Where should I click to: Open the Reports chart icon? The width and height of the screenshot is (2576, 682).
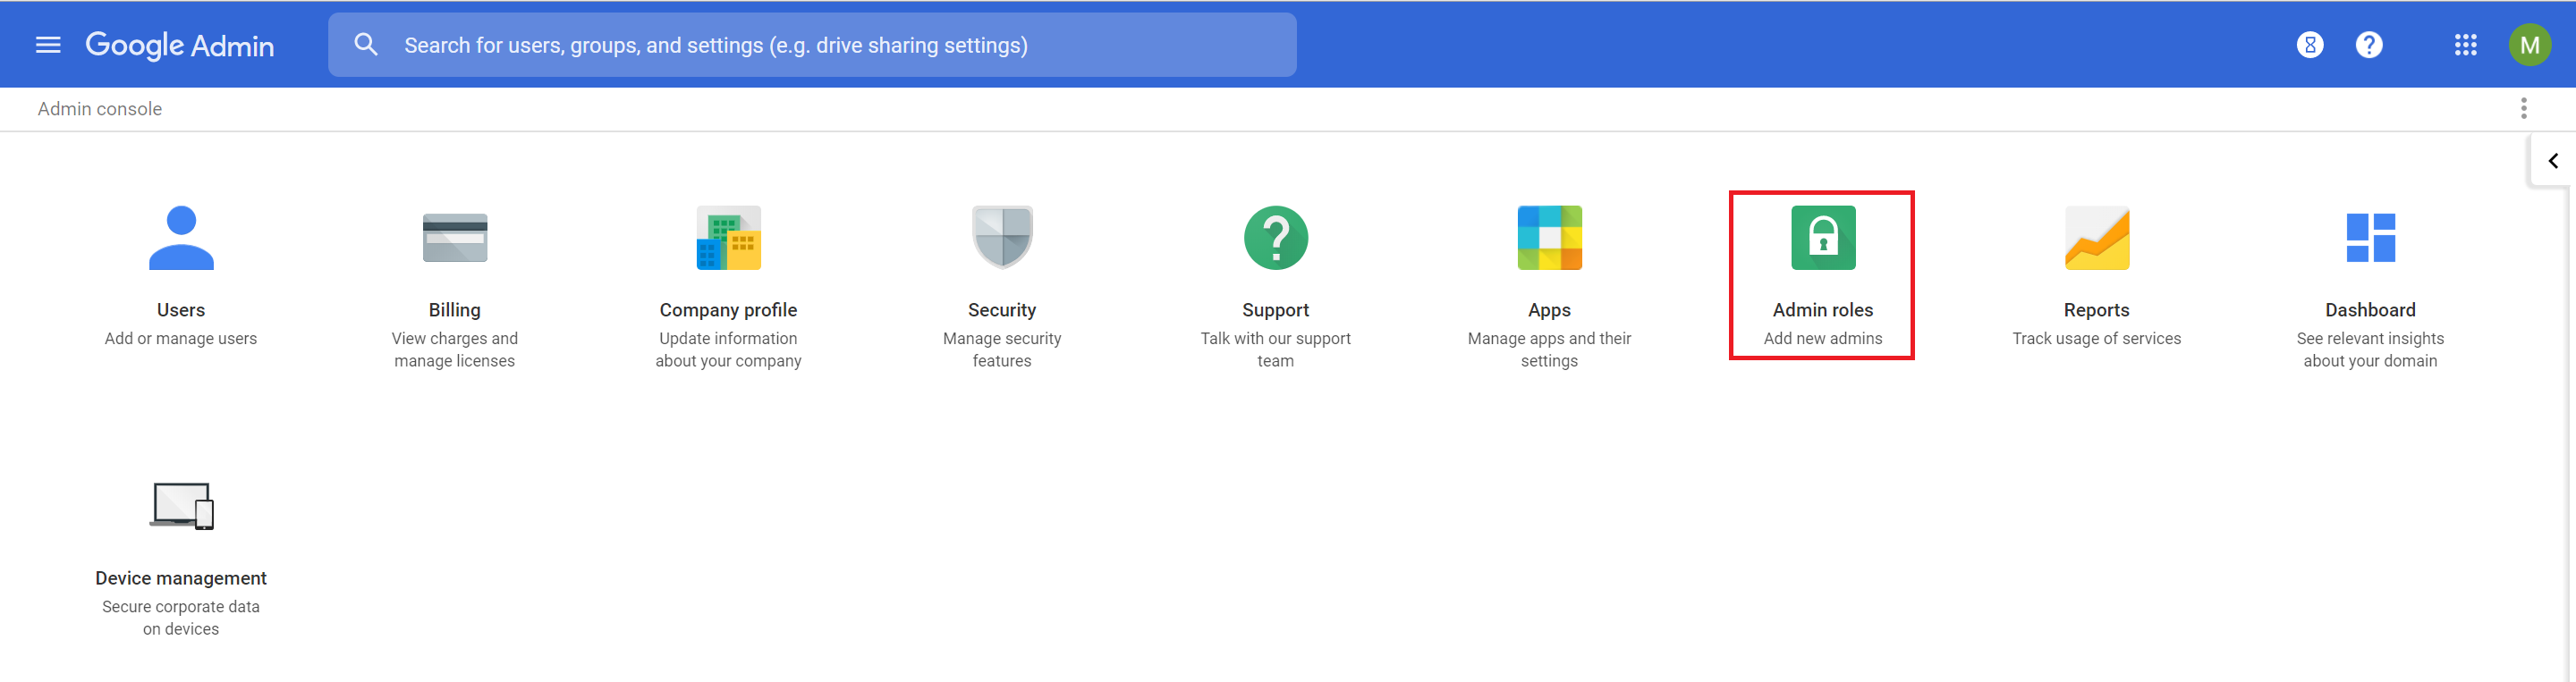pos(2096,238)
